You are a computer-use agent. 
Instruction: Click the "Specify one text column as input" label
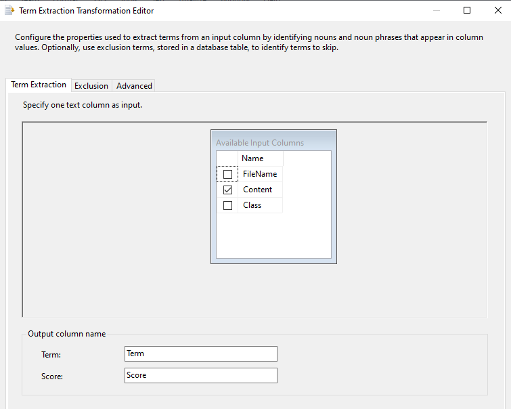point(83,105)
